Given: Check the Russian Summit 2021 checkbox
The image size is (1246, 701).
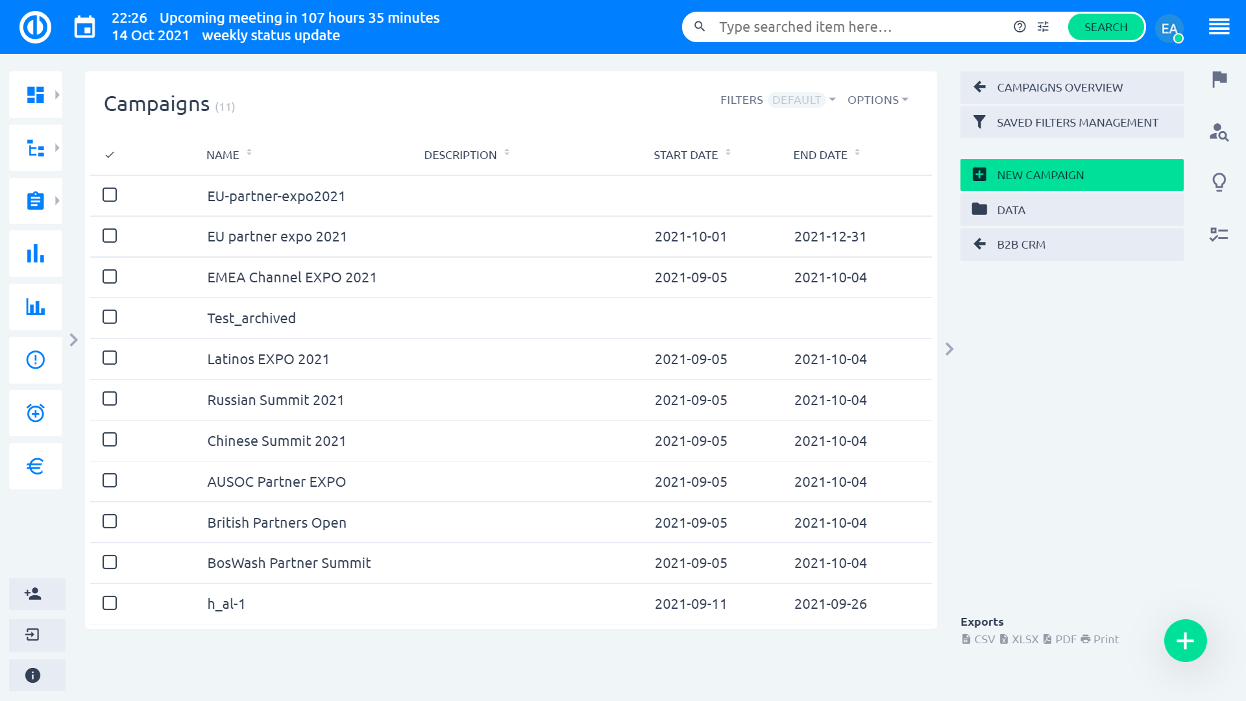Looking at the screenshot, I should tap(110, 399).
